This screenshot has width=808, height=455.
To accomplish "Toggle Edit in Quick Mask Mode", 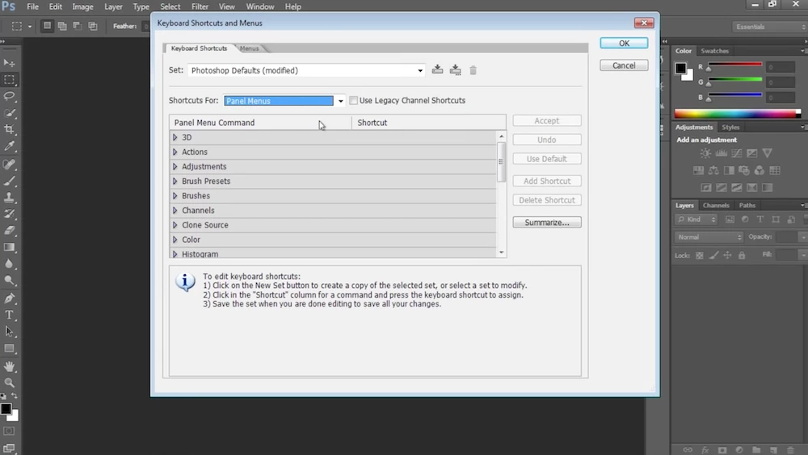I will pos(9,431).
